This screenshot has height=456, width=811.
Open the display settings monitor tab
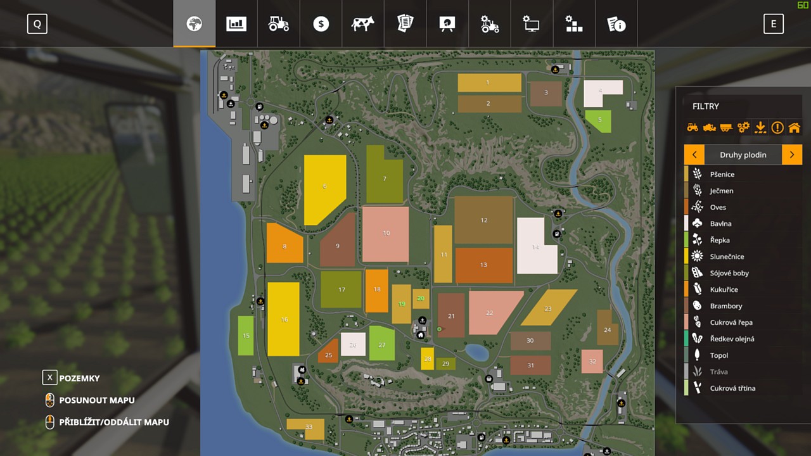coord(531,24)
